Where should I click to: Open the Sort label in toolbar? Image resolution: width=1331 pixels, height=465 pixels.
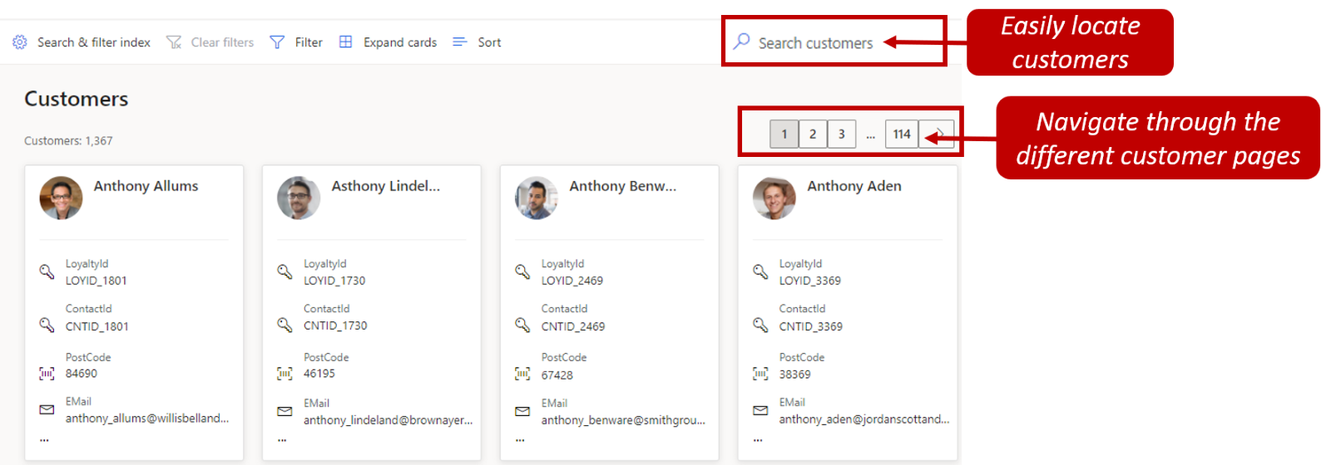489,42
